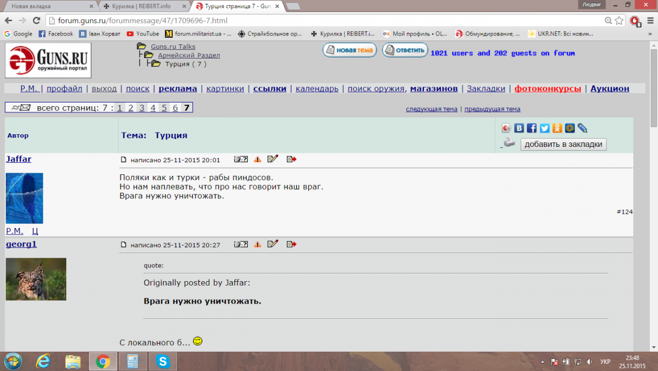Open the Google bookmark
The height and width of the screenshot is (371, 658).
pos(18,33)
